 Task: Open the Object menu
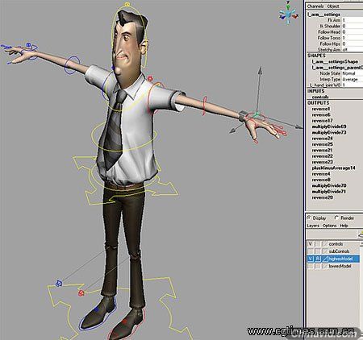(x=333, y=6)
